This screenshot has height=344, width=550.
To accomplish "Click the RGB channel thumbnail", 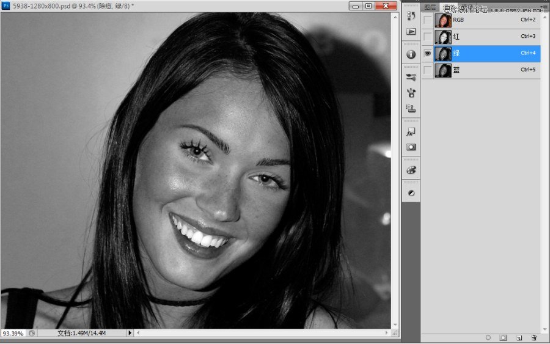I will (443, 20).
